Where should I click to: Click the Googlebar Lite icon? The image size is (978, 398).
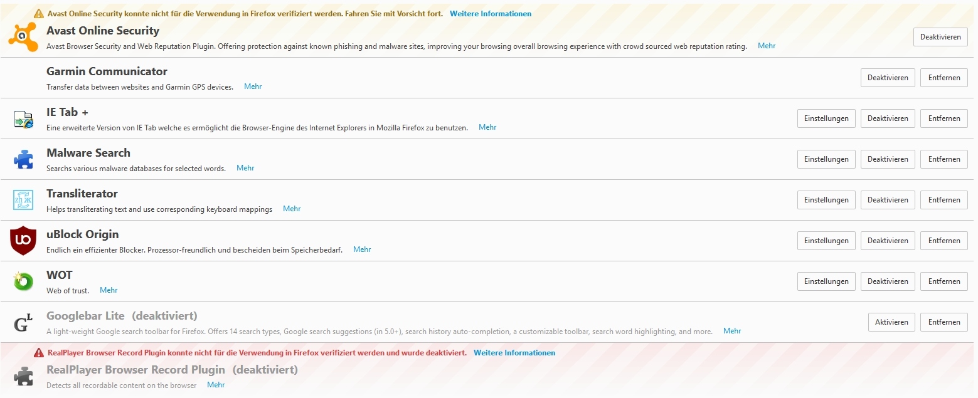pyautogui.click(x=23, y=323)
